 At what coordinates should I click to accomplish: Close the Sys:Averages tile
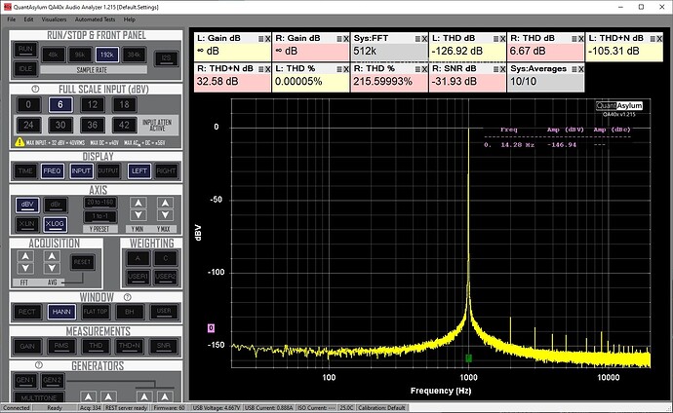(580, 69)
